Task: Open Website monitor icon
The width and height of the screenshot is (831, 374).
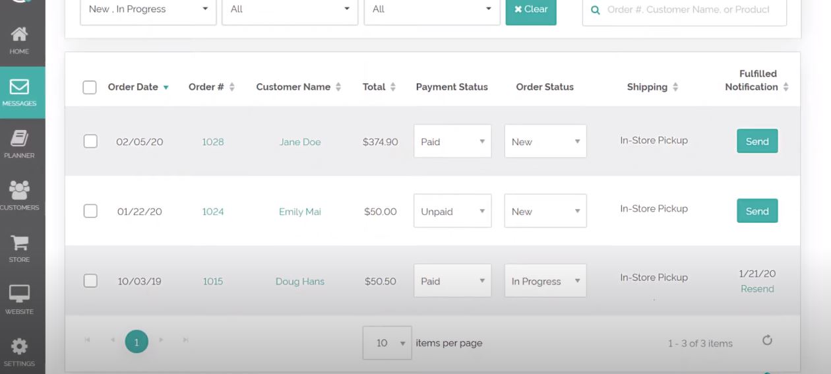Action: click(x=19, y=295)
